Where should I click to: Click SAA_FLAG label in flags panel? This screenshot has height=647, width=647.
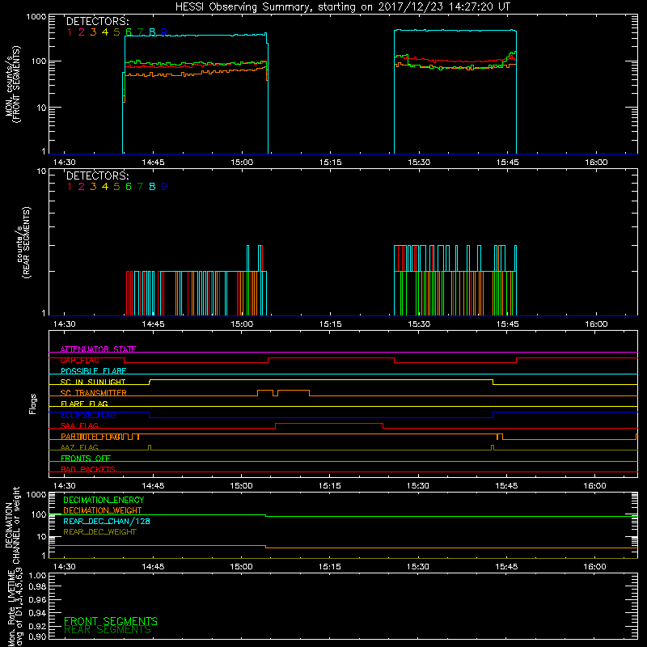coord(79,426)
